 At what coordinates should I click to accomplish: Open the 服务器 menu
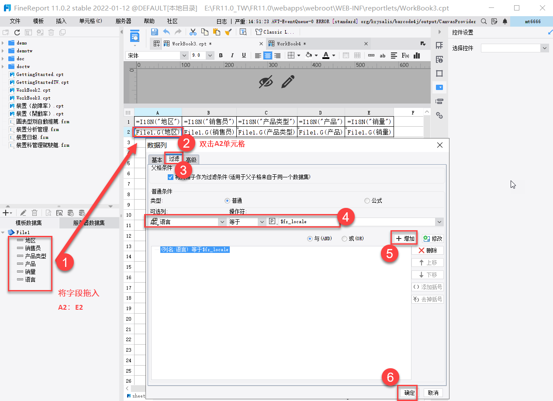[x=123, y=21]
